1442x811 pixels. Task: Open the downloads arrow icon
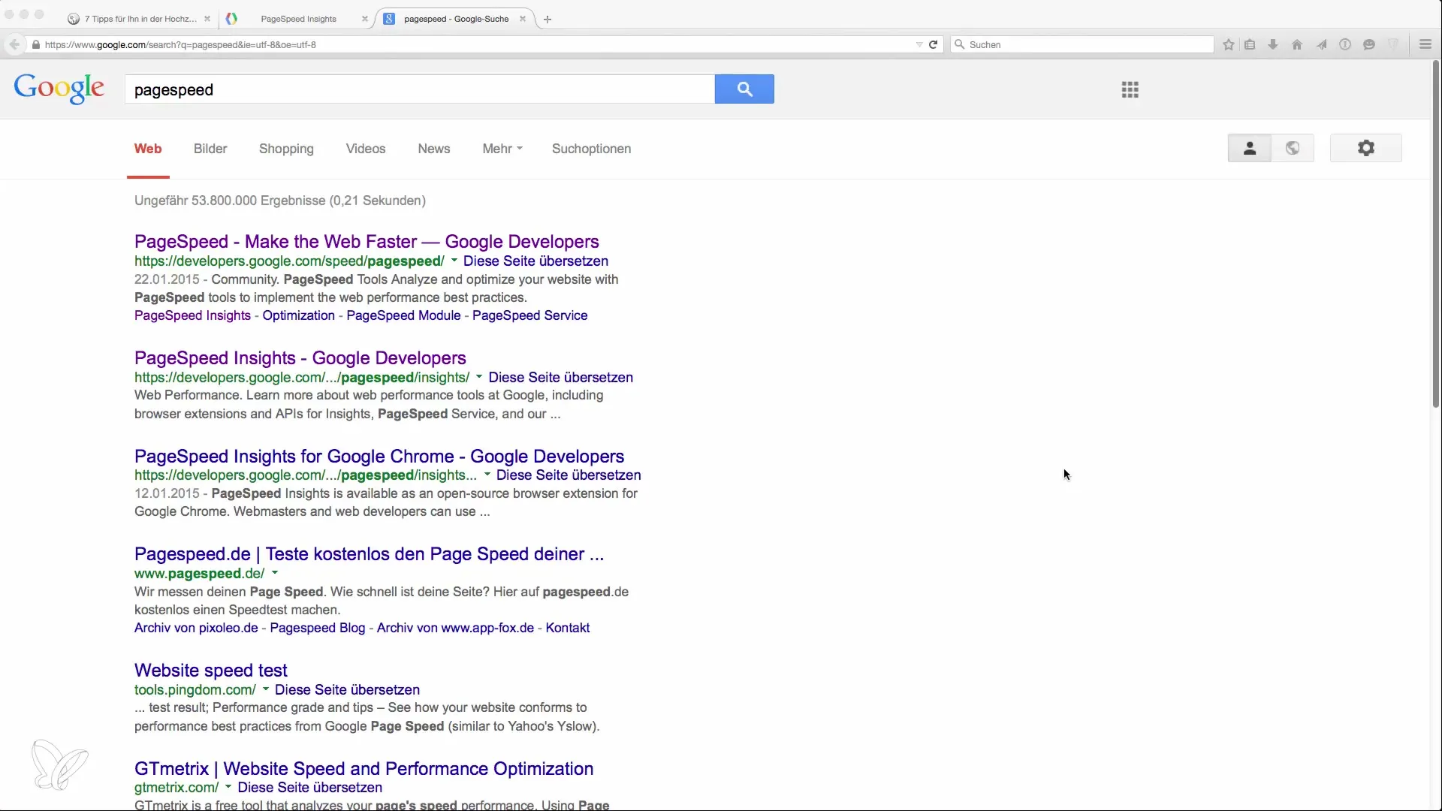point(1273,44)
